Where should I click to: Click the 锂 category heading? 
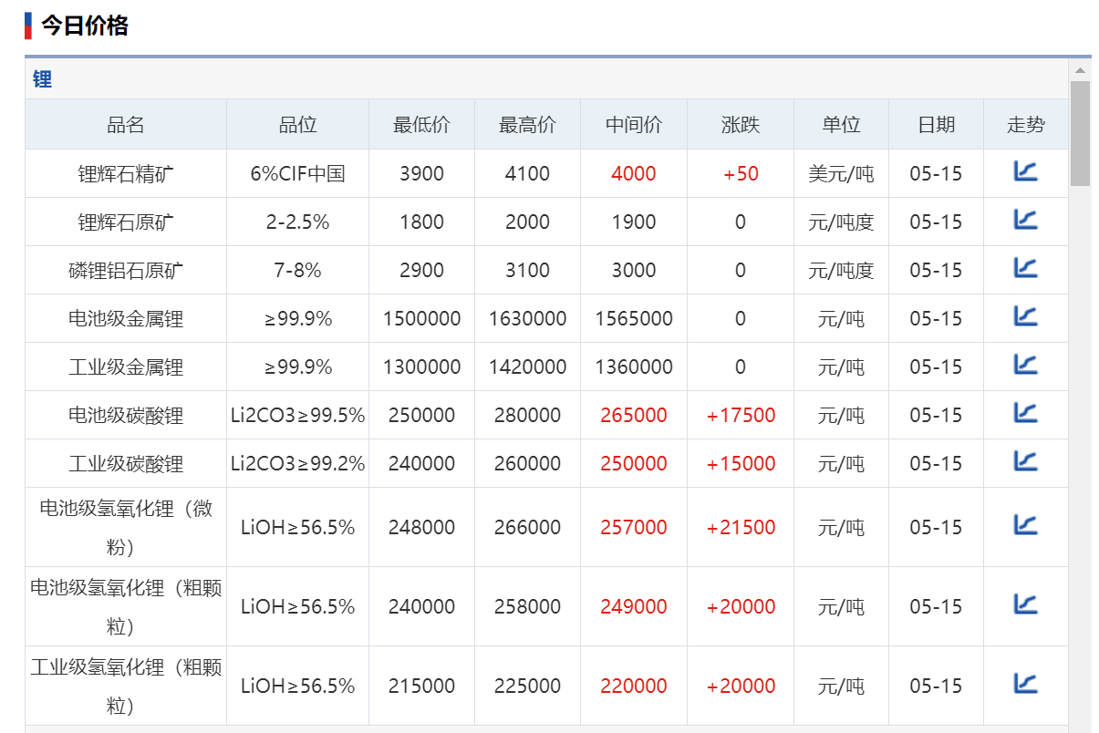click(x=43, y=79)
